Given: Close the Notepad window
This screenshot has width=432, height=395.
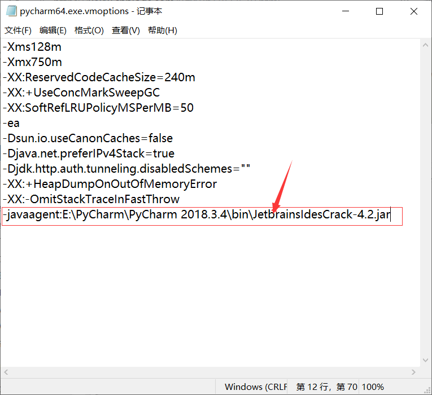Looking at the screenshot, I should (x=414, y=11).
